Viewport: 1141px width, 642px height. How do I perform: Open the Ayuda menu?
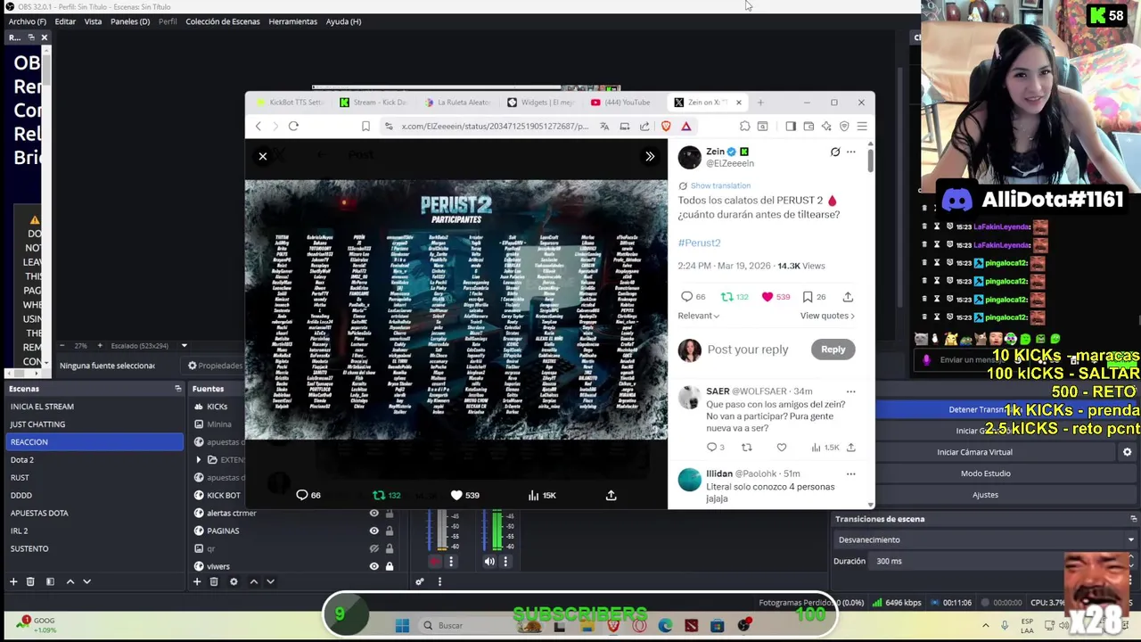click(x=343, y=21)
